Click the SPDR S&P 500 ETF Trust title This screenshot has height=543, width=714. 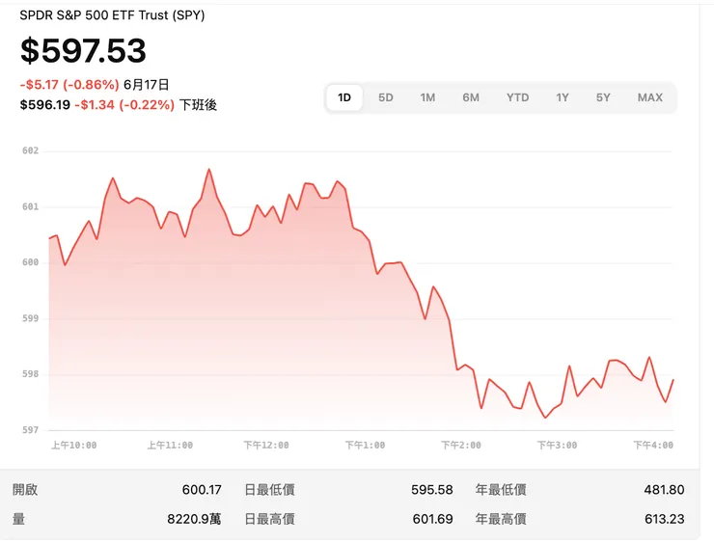pos(112,15)
